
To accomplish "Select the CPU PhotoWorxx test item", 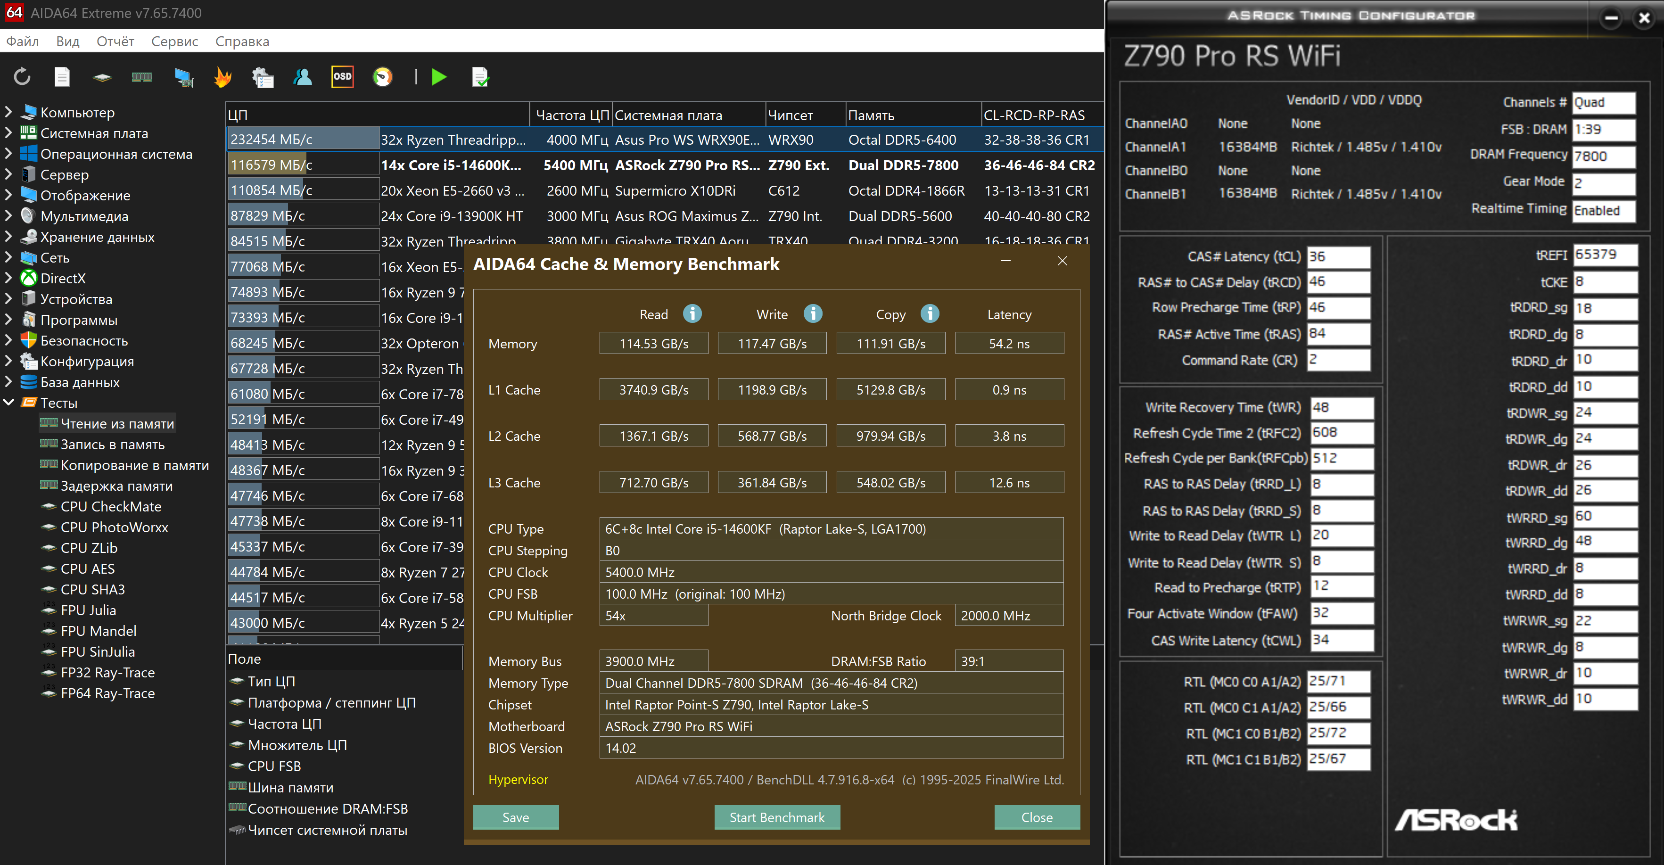I will pos(114,527).
